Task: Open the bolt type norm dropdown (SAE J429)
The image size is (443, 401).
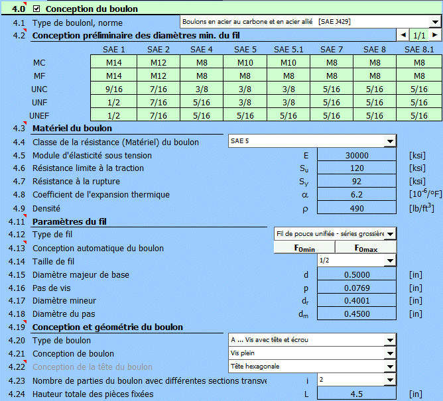Action: (435, 22)
